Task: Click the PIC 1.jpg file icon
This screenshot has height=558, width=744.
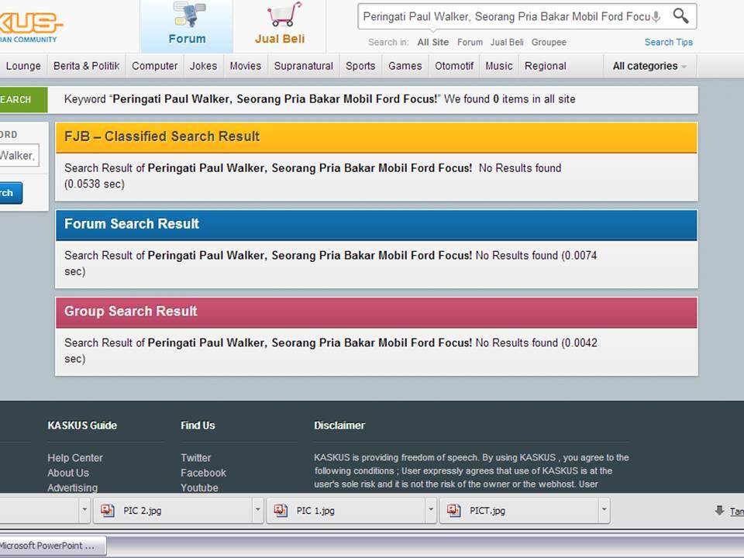Action: coord(281,511)
